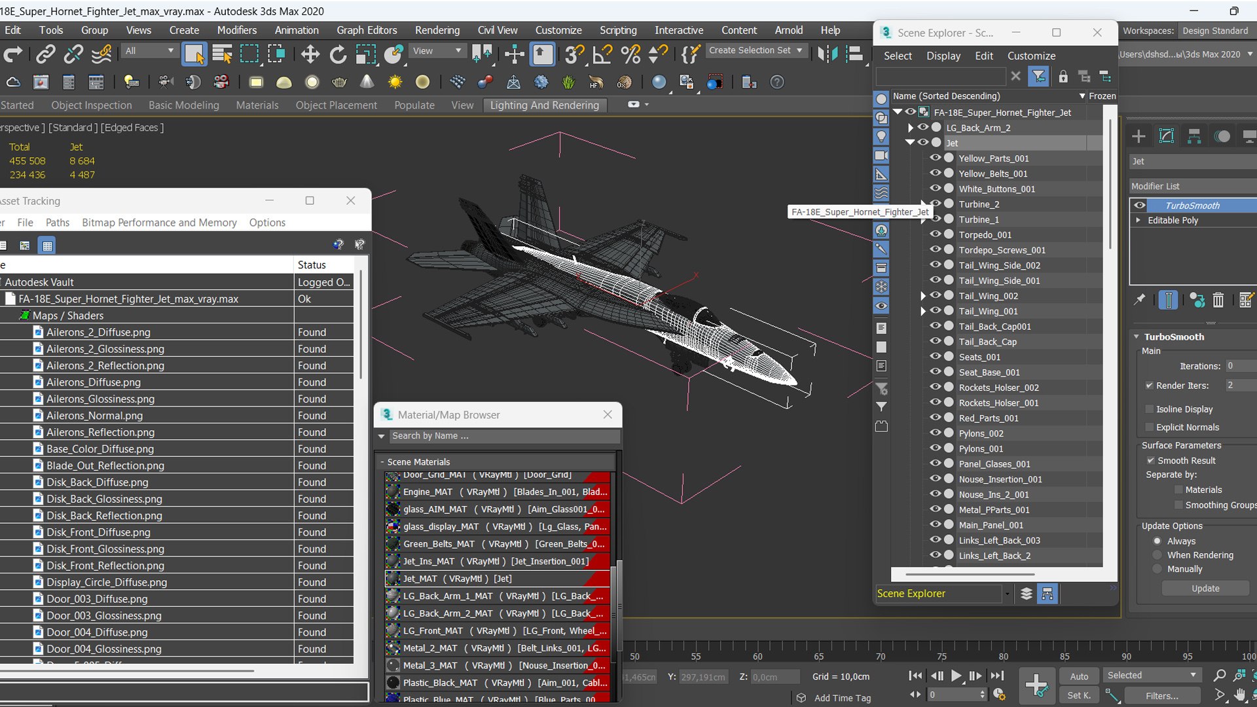Open the Modifier List dropdown
The width and height of the screenshot is (1257, 707).
[x=1193, y=186]
